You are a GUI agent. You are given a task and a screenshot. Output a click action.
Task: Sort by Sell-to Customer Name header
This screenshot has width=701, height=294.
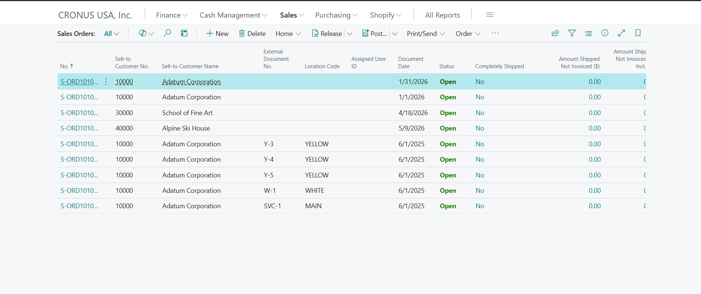[x=190, y=66]
